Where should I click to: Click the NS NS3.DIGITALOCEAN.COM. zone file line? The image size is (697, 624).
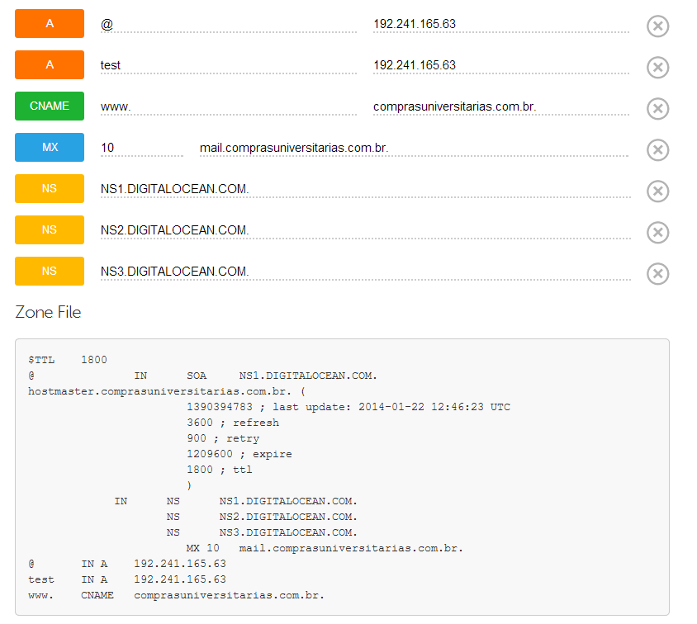263,532
